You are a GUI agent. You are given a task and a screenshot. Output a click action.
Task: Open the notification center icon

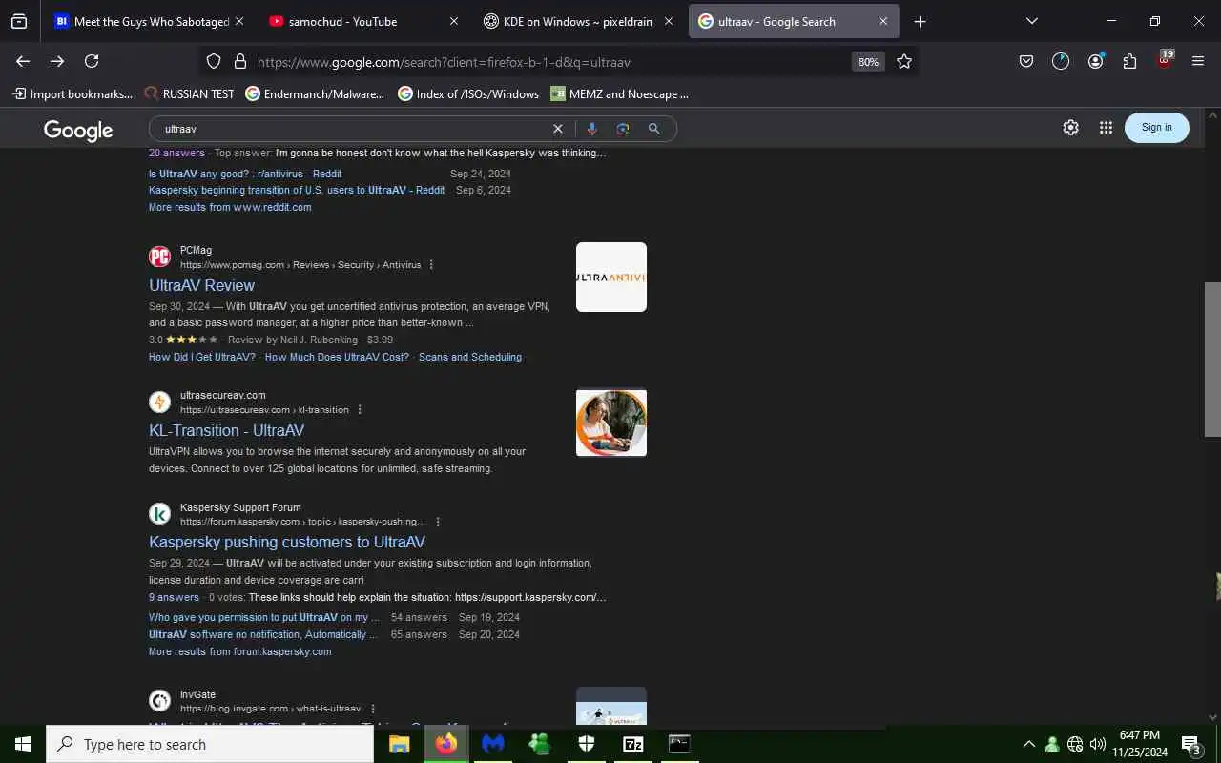pyautogui.click(x=1191, y=744)
